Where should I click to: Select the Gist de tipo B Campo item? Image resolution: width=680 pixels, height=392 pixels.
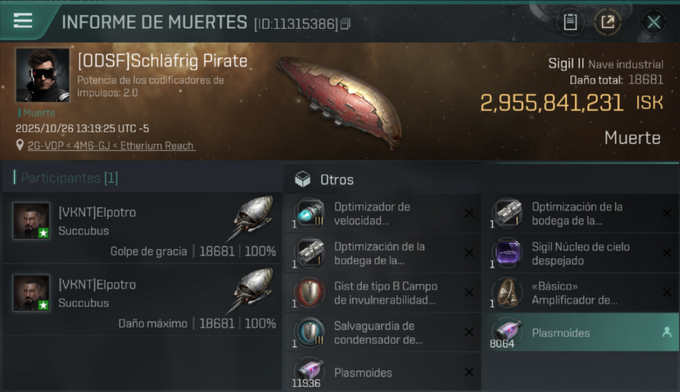coord(382,293)
